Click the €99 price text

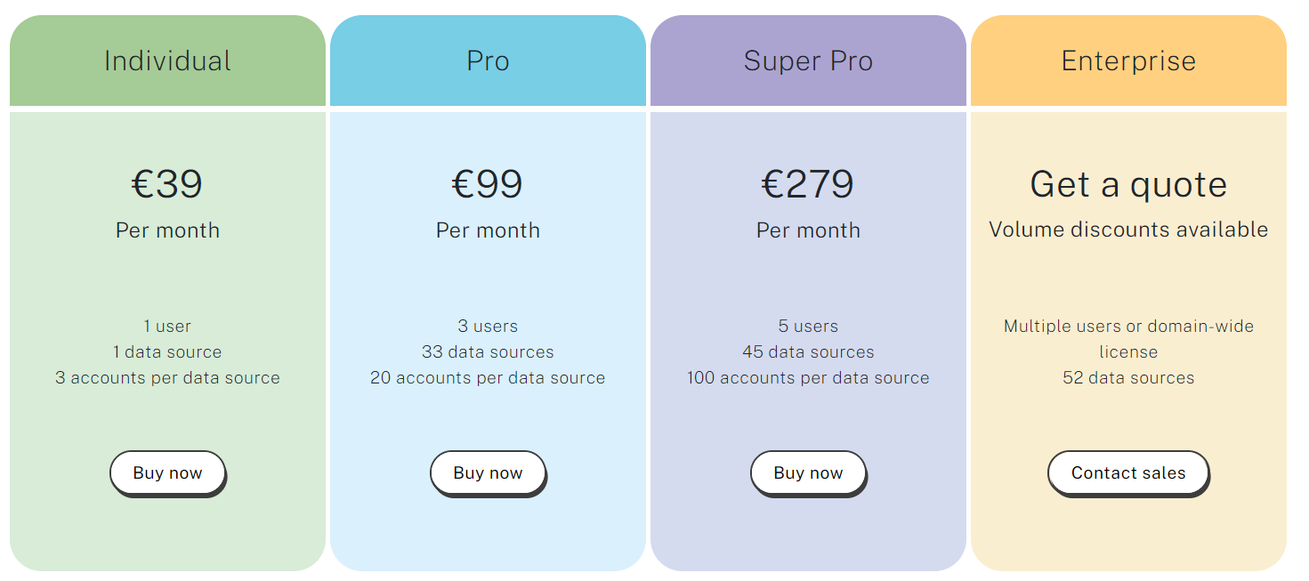coord(488,184)
